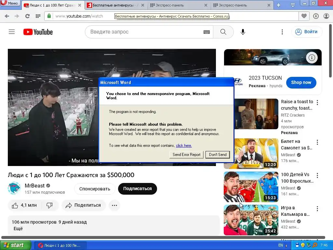Reload the page
Image resolution: width=333 pixels, height=250 pixels.
[x=27, y=16]
